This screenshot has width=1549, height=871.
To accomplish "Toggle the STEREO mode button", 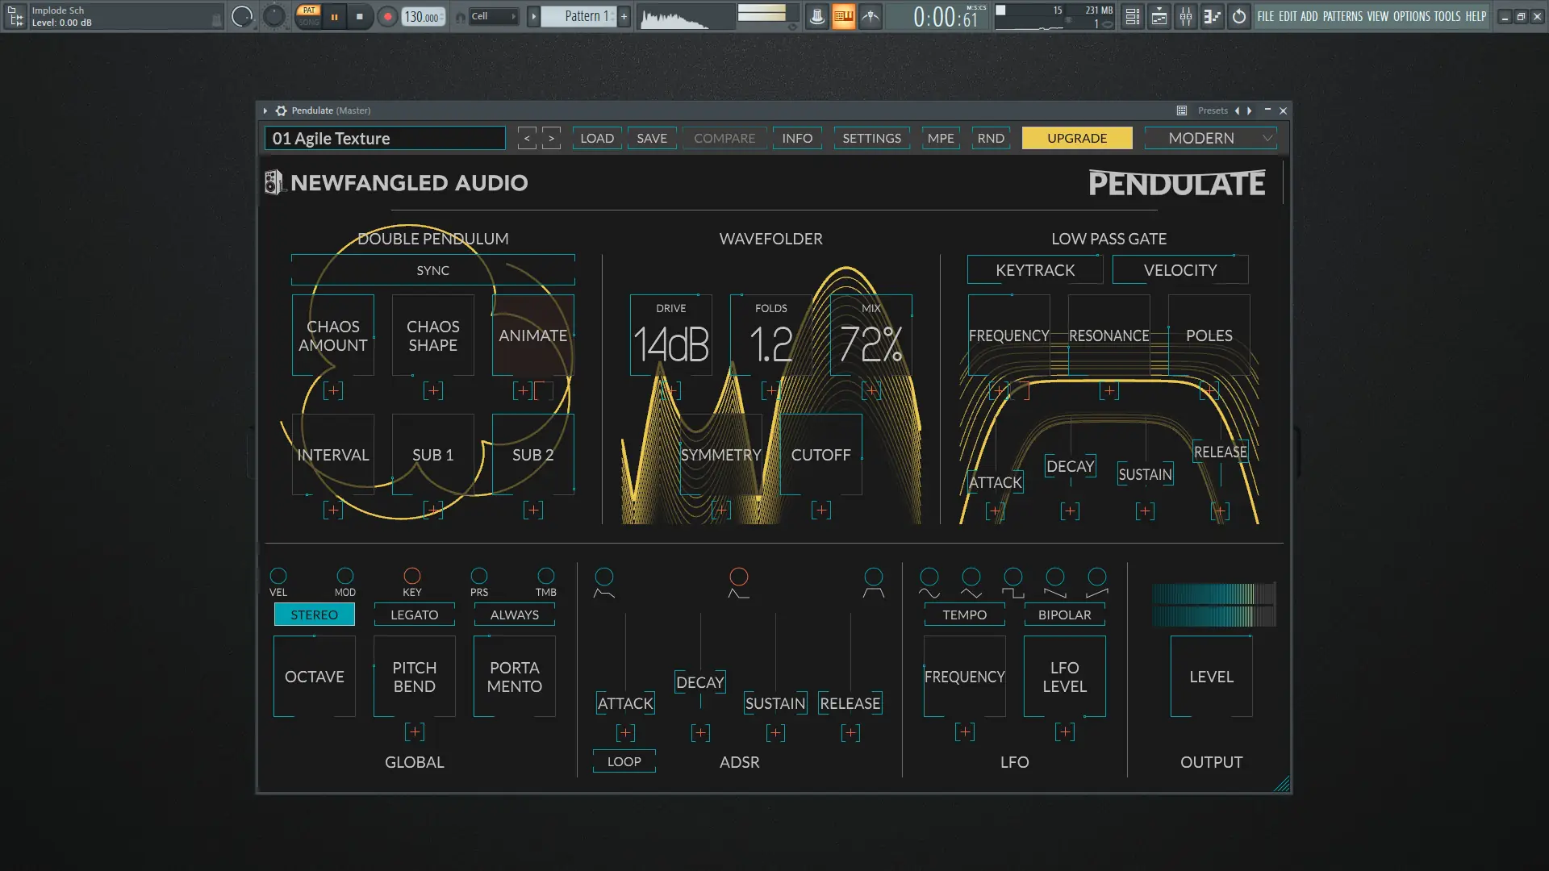I will (x=314, y=615).
